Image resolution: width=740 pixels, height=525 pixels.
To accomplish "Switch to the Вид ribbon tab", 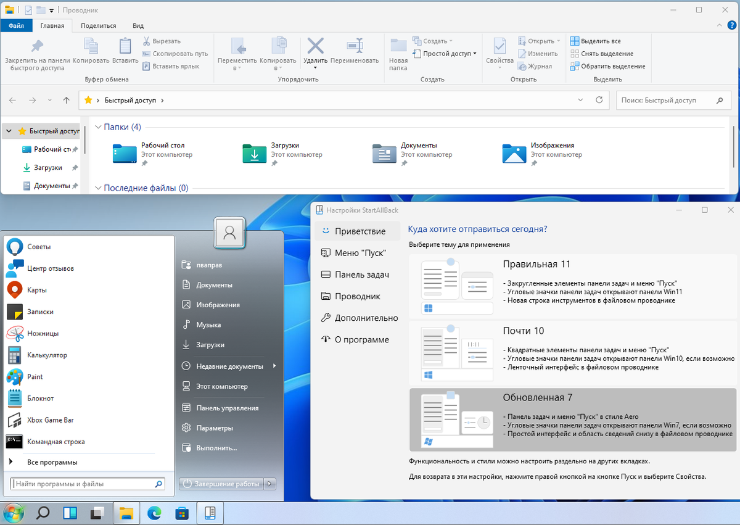I will [x=138, y=25].
